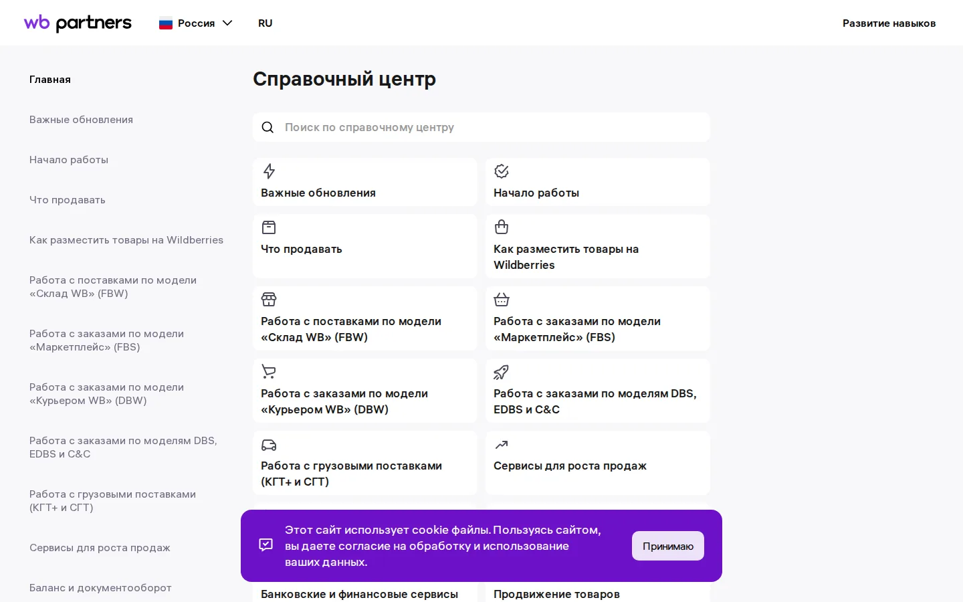
Task: Select Баланс и документооборот sidebar item
Action: pos(100,588)
